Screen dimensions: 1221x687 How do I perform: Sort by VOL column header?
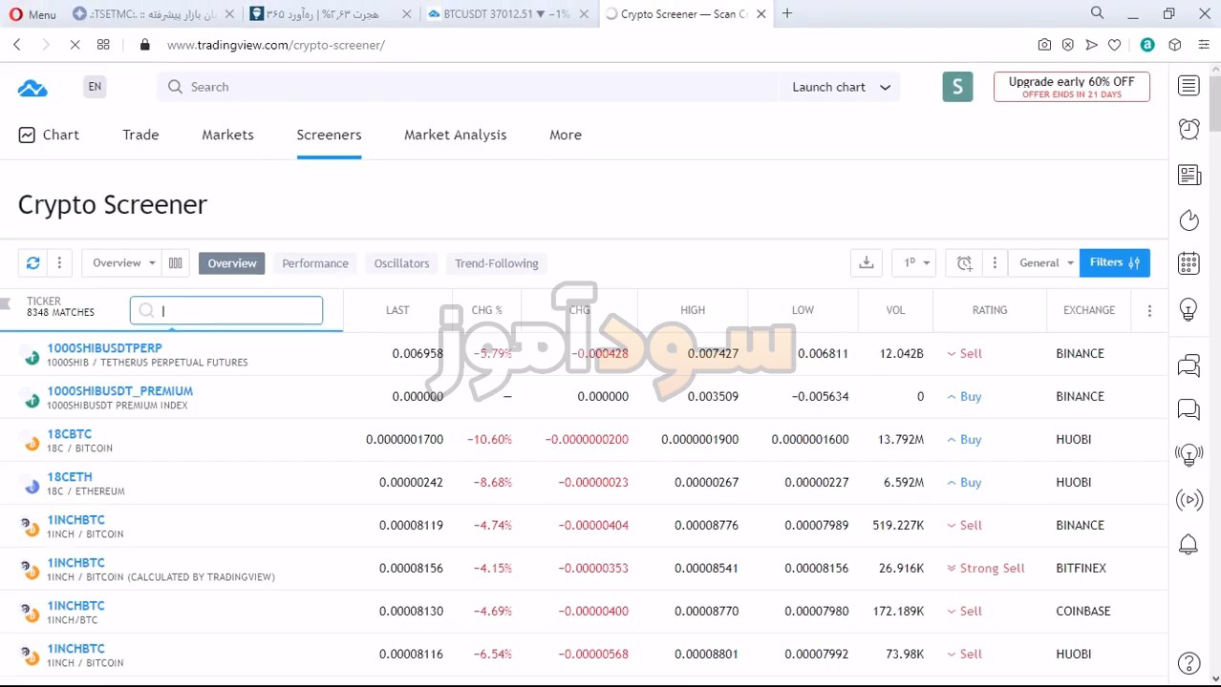[x=895, y=310]
